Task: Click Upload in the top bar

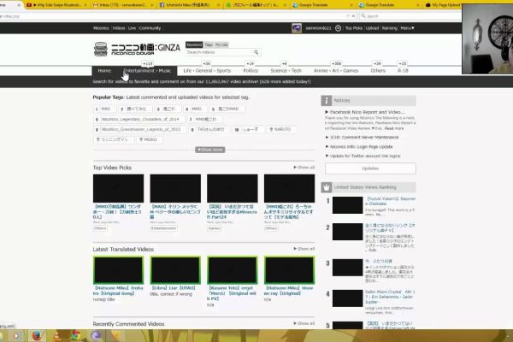Action: (x=372, y=28)
